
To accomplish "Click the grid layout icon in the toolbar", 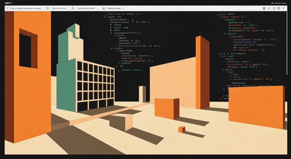I will [104, 8].
